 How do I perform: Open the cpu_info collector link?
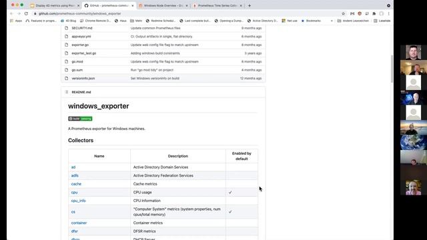point(79,201)
